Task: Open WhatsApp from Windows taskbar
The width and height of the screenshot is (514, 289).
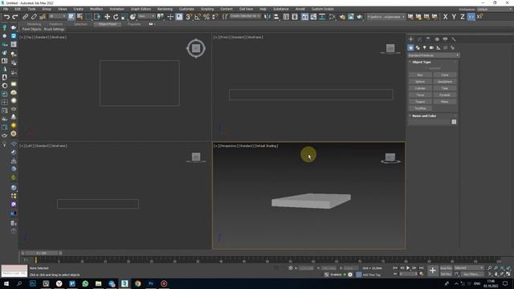Action: [85, 283]
